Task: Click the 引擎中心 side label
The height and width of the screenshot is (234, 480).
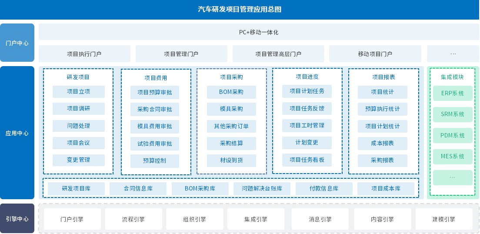Action: 17,219
